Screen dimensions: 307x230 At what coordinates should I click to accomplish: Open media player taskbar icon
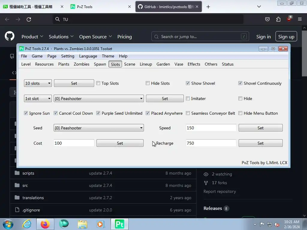101,224
